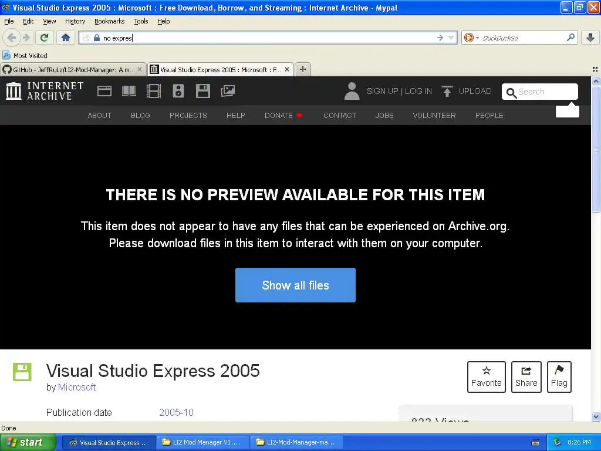Viewport: 601px width, 451px height.
Task: Open the address bar history dropdown
Action: click(451, 38)
